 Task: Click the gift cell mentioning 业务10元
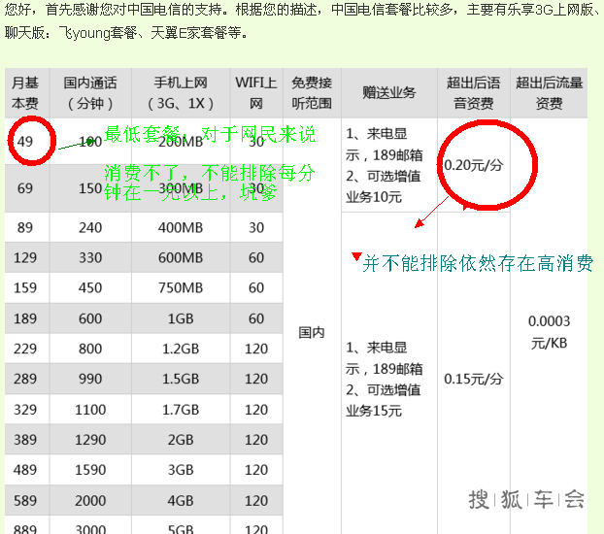(389, 165)
